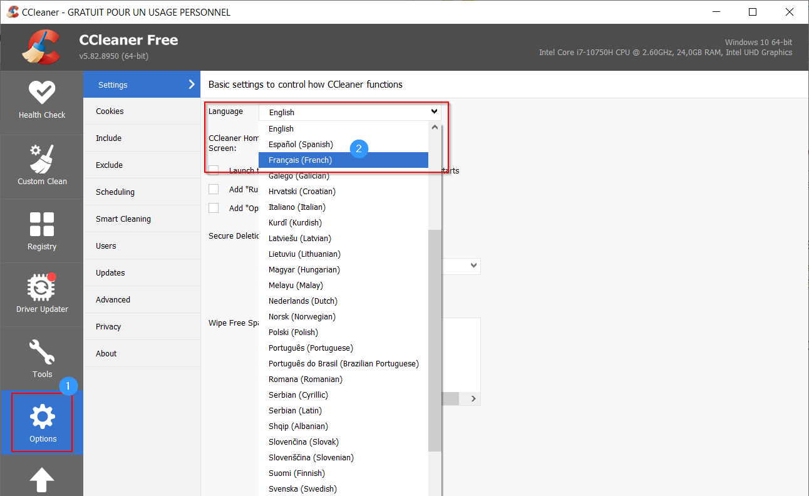Maximize the CCleaner window

click(753, 12)
